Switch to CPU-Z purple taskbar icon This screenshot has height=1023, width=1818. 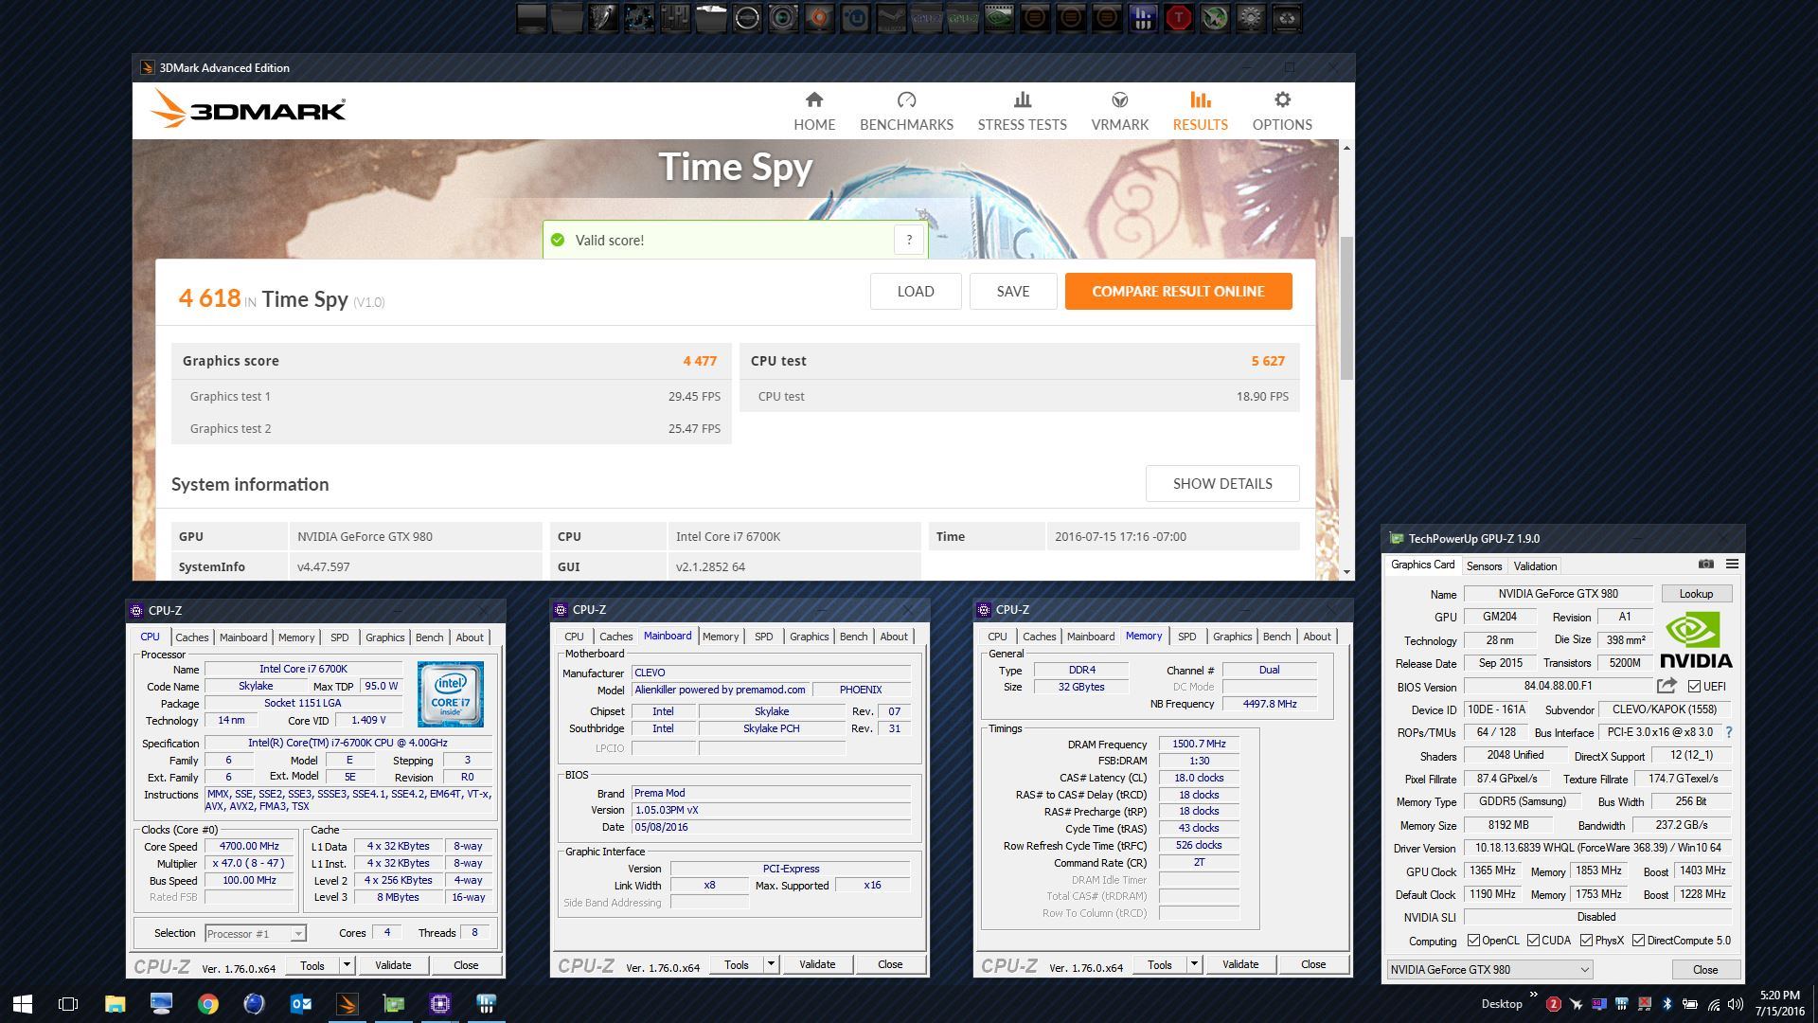click(x=440, y=1004)
